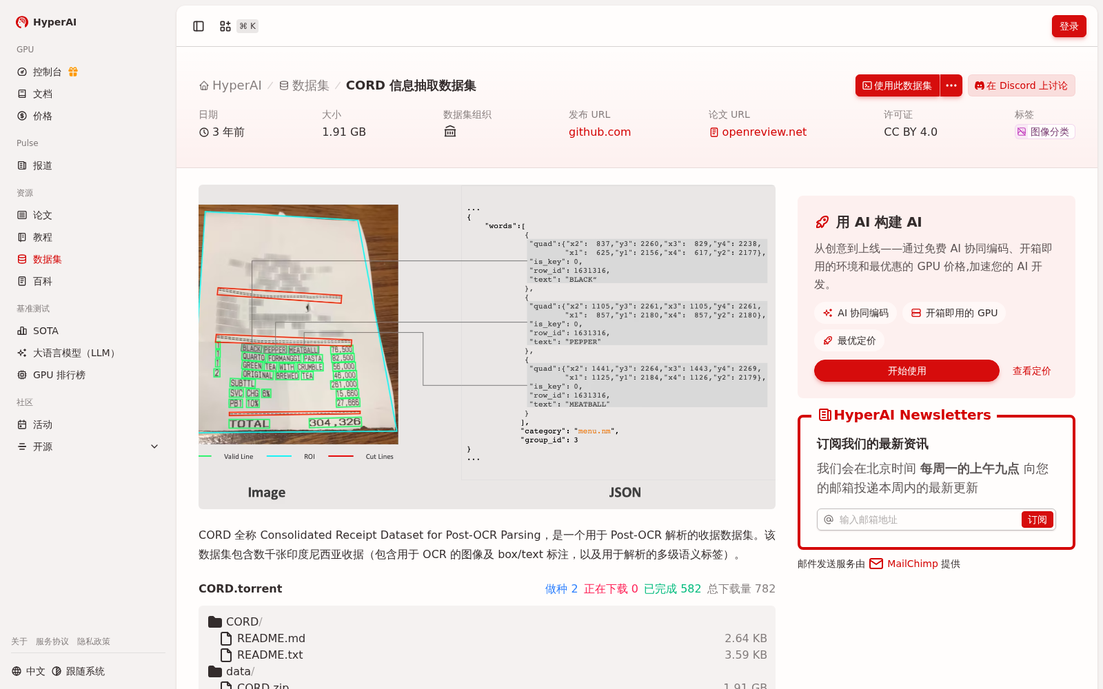1103x689 pixels.
Task: Click the 1.91 GB size value
Action: tap(344, 132)
